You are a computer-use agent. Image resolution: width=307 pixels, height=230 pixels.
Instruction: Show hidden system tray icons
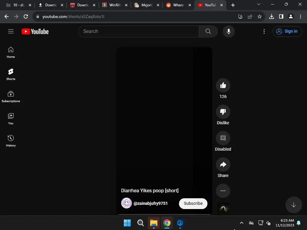click(242, 223)
